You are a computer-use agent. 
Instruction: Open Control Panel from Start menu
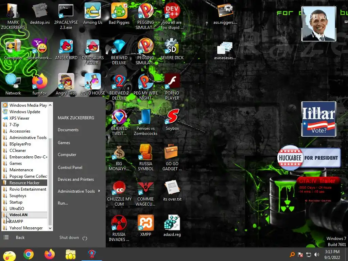[x=70, y=168]
